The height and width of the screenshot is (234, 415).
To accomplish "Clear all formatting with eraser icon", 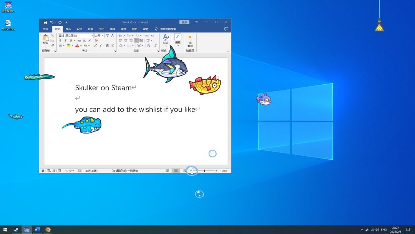I will click(x=96, y=40).
